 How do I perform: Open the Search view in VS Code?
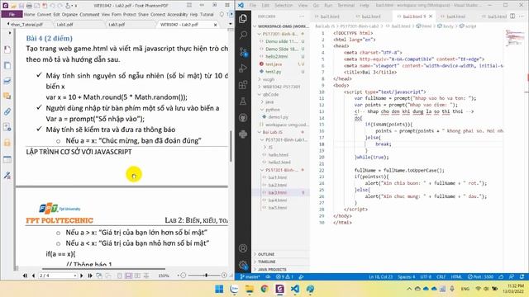click(243, 35)
